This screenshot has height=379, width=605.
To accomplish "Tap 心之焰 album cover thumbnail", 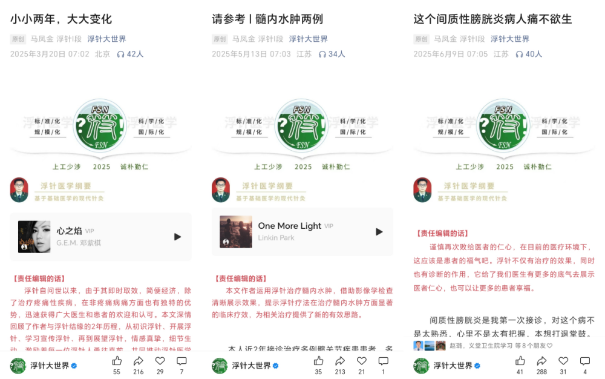I will [34, 237].
